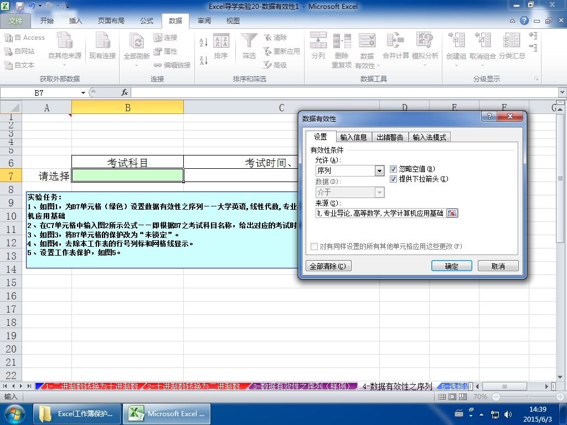The width and height of the screenshot is (567, 425).
Task: Switch to 视图 (View) ribbon tab
Action: 233,21
